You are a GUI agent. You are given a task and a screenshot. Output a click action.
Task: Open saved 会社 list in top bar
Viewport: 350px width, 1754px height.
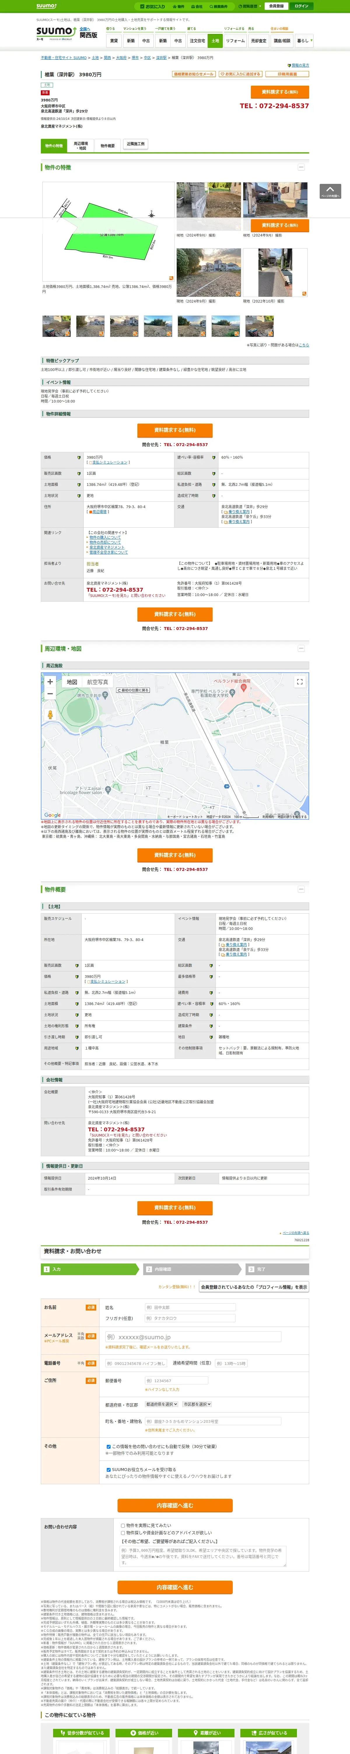coord(197,6)
